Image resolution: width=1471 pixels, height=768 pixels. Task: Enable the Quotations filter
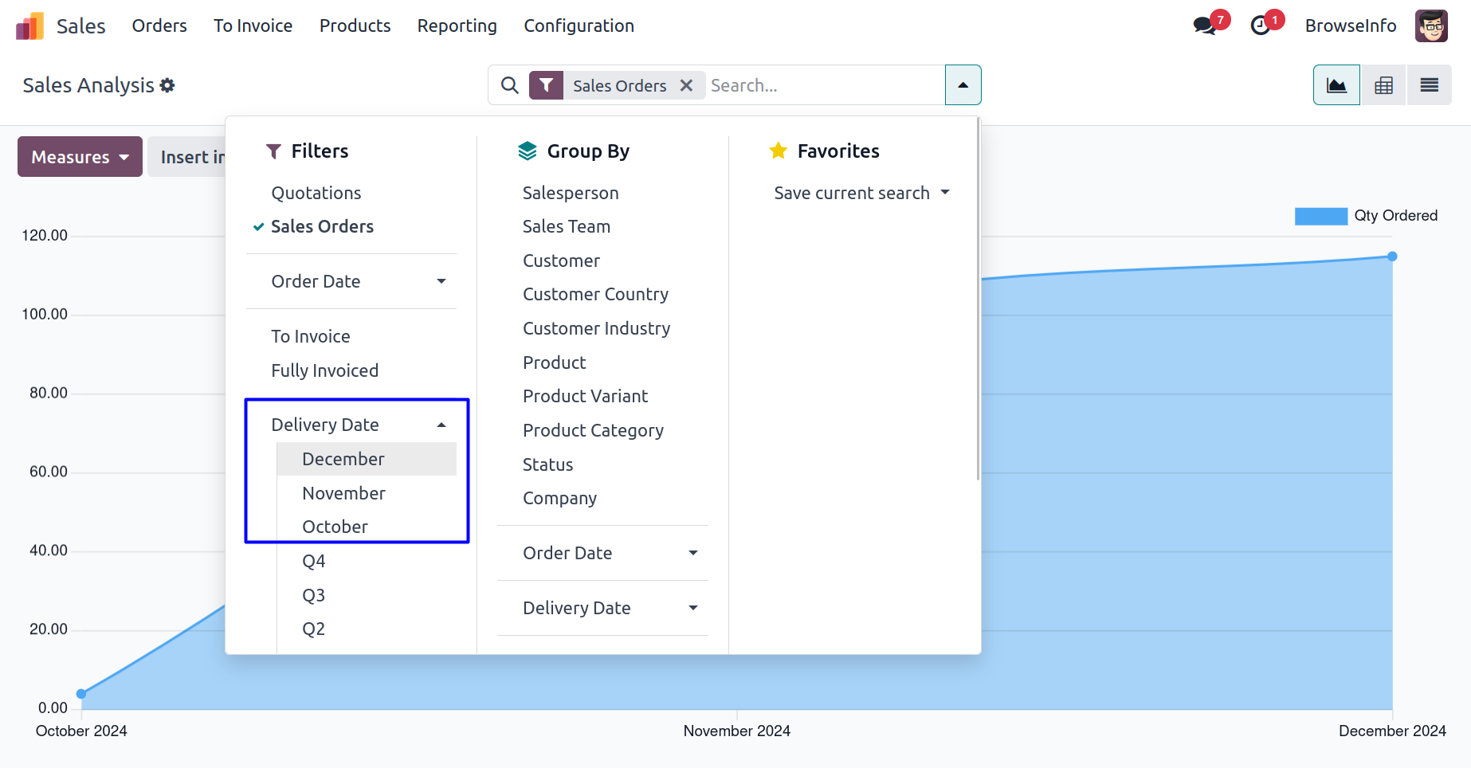[x=316, y=193]
